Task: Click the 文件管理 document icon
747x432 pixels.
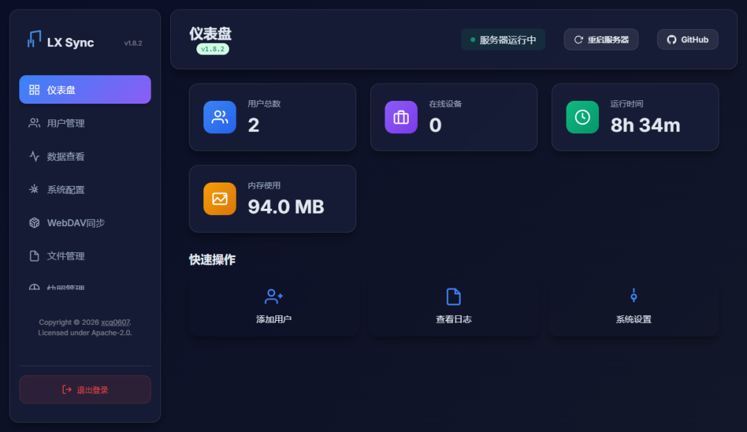Action: (x=35, y=256)
